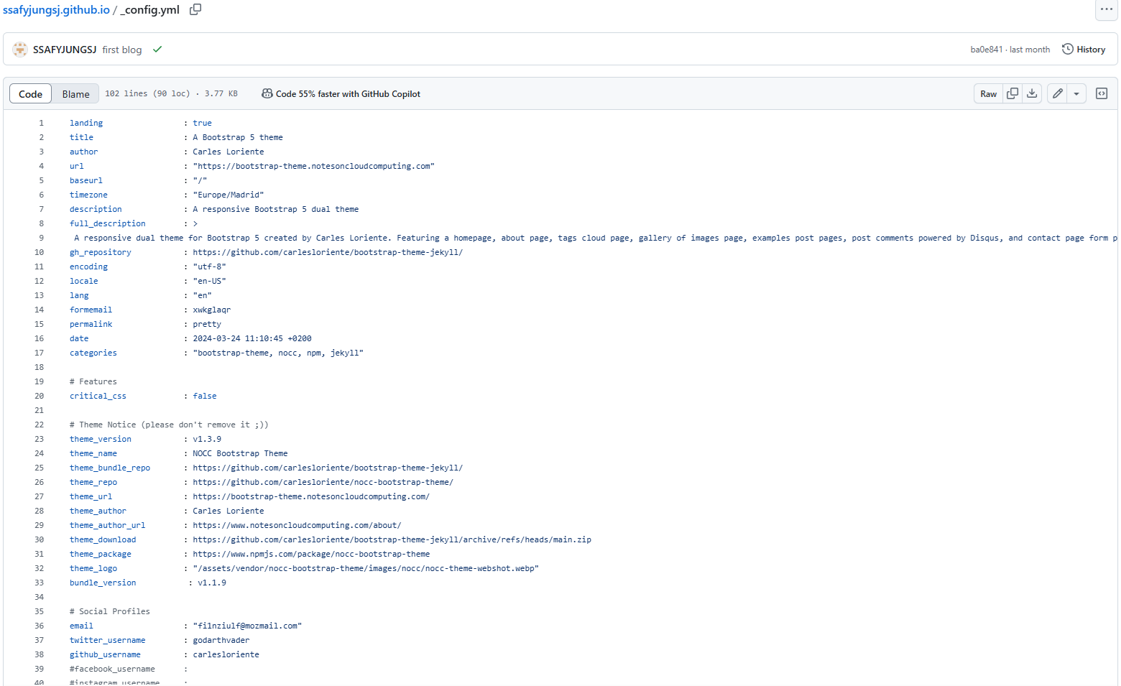Copy the file path icon
This screenshot has width=1121, height=686.
coord(195,9)
